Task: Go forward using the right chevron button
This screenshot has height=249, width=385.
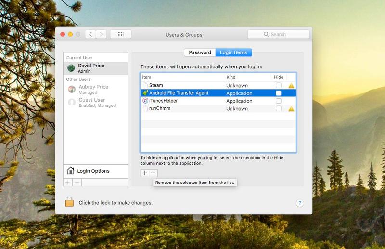Action: click(x=101, y=34)
